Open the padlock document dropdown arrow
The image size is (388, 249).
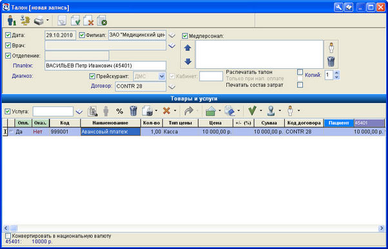(x=156, y=111)
